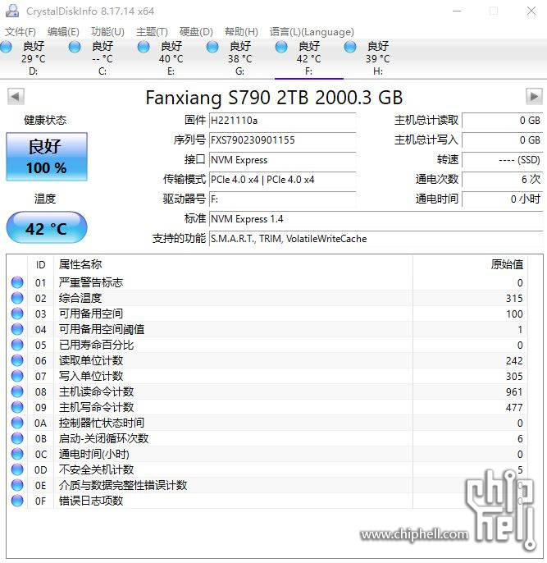Select the 不安全关机计数 attribute name

point(97,469)
